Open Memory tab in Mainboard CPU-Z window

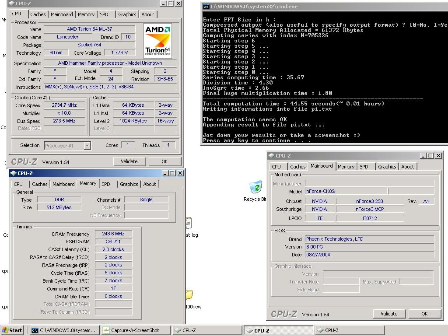coord(346,167)
